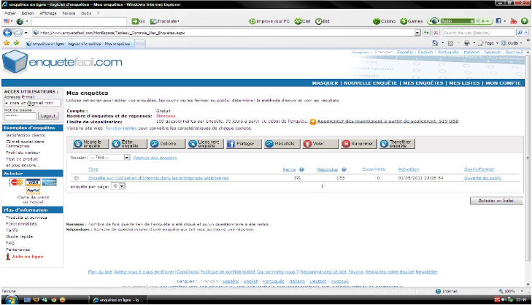The image size is (532, 305).
Task: Select the enquêtes en ligne browser tab
Action: [x=80, y=44]
